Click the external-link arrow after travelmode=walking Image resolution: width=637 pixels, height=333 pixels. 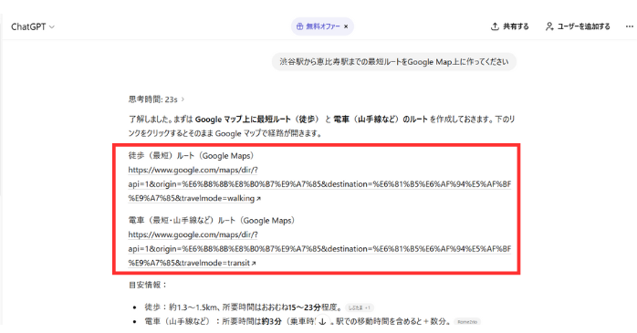258,199
